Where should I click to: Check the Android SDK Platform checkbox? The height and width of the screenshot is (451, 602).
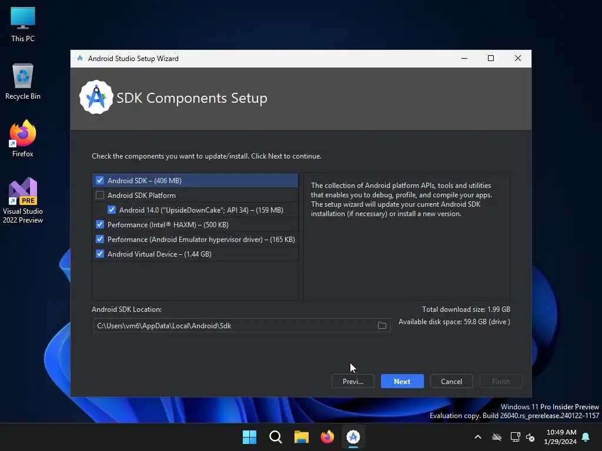click(x=100, y=195)
